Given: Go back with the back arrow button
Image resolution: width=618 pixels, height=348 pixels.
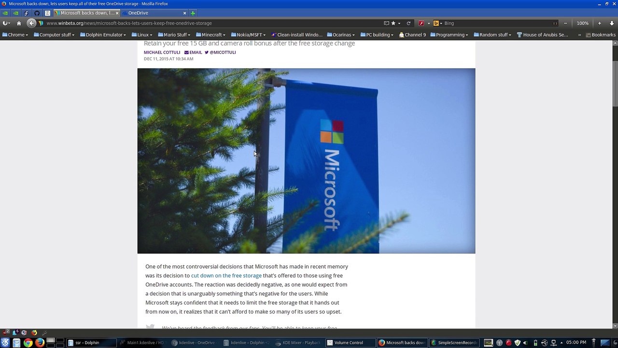Looking at the screenshot, I should point(31,23).
